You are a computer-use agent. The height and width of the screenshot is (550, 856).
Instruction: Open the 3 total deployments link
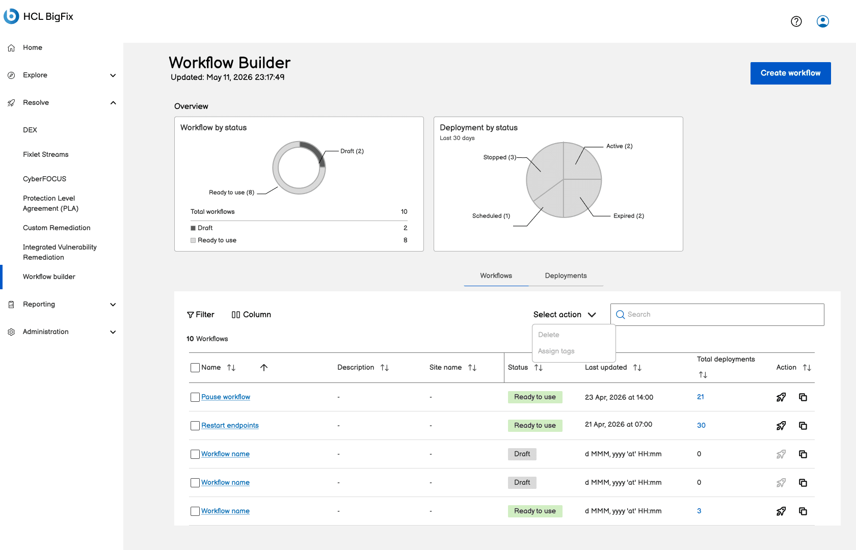(x=699, y=511)
